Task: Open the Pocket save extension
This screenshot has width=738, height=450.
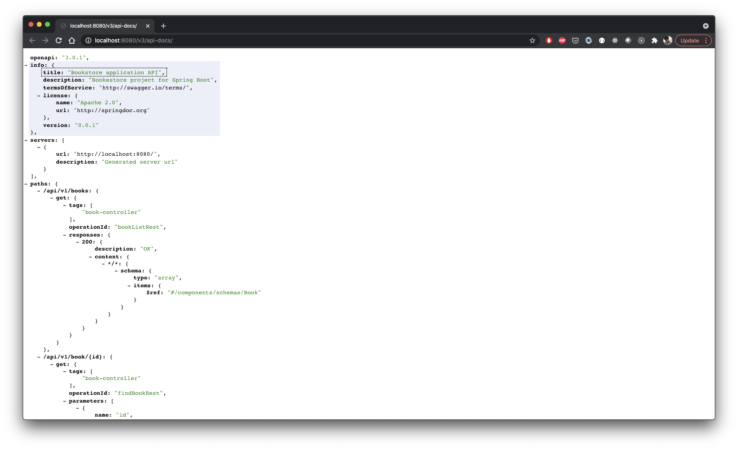Action: [575, 40]
